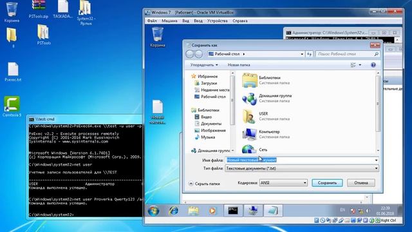412x232 pixels.
Task: Click the Back arrow in Save As dialog
Action: (190, 54)
